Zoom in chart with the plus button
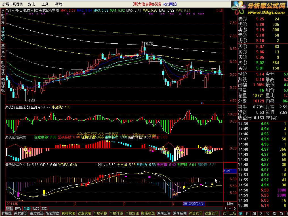Screen dimensions: 288x217 pos(226,208)
